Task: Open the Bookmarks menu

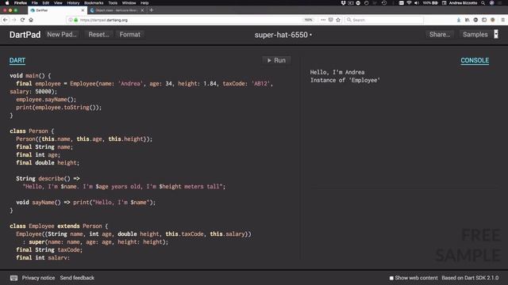Action: tap(94, 3)
